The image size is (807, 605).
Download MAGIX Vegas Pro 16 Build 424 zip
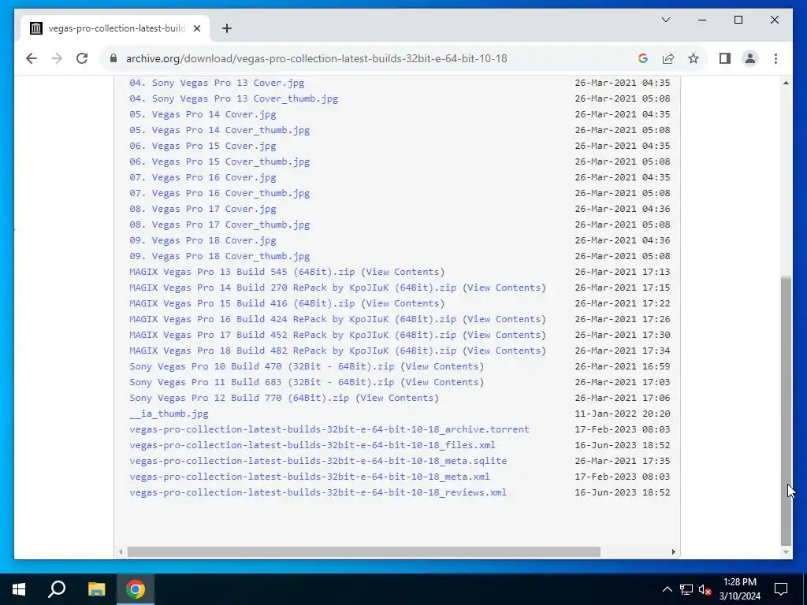pyautogui.click(x=293, y=319)
